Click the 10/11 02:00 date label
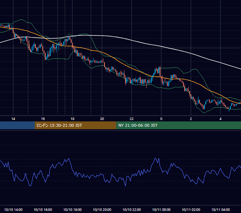This screenshot has width=241, height=213. pos(191,209)
